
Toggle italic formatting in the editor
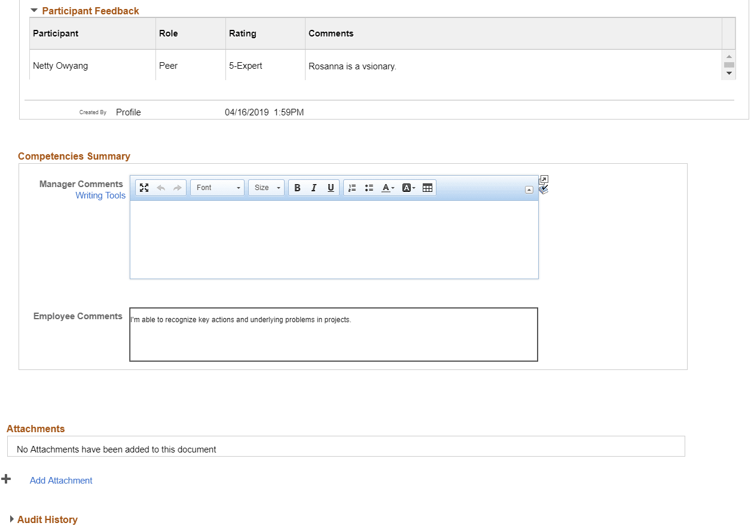point(314,187)
